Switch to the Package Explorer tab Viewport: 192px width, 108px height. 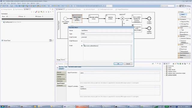7,9
